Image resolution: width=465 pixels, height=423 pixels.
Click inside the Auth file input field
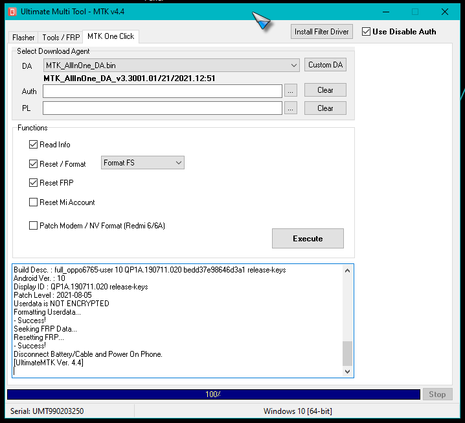(162, 91)
